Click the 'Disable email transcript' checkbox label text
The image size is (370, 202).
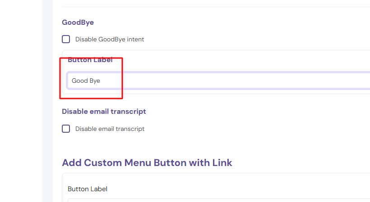[x=110, y=129]
